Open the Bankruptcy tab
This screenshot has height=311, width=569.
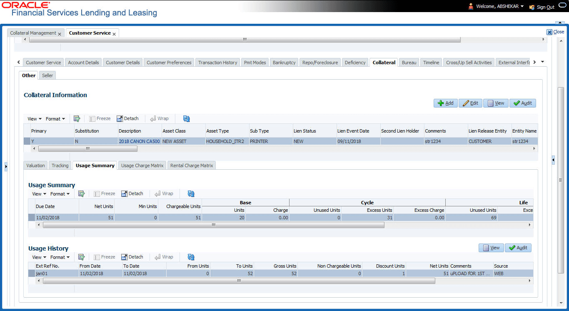[284, 63]
